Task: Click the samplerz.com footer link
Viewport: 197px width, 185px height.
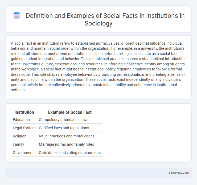Action: (179, 173)
